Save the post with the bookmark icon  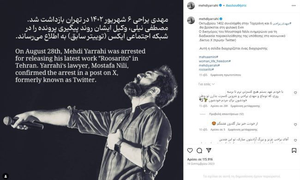pos(294,150)
